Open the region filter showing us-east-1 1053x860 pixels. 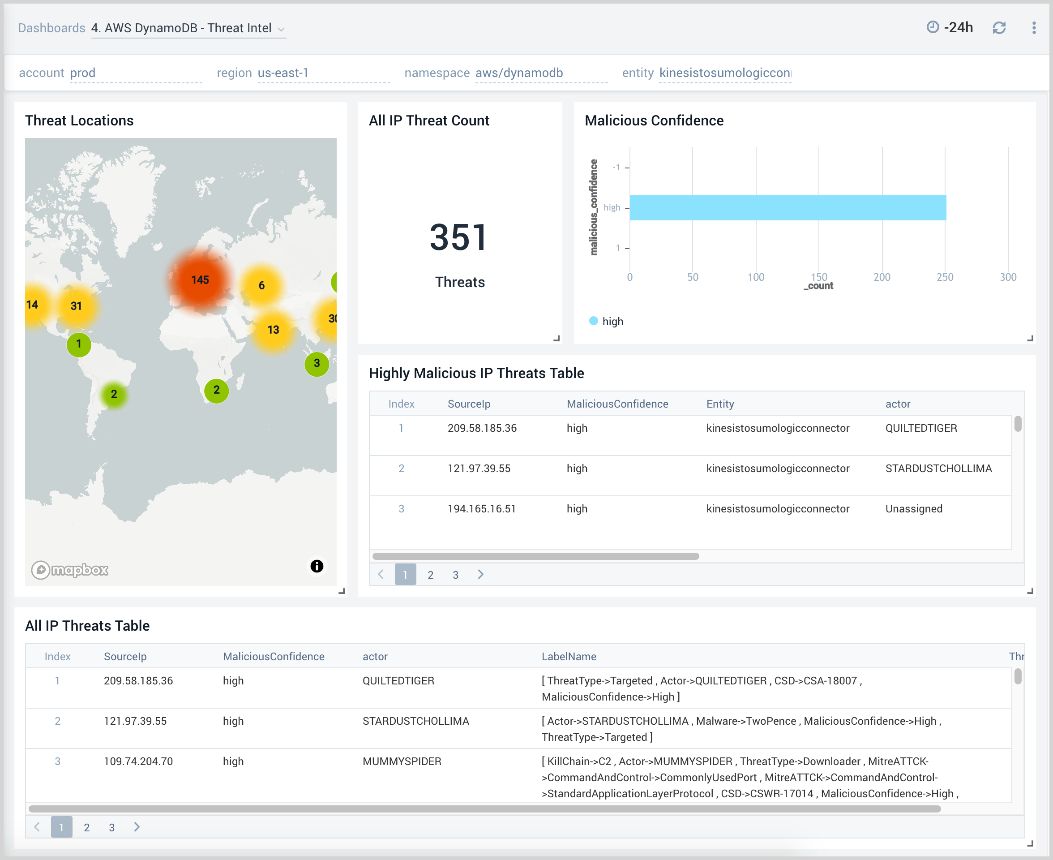tap(283, 72)
